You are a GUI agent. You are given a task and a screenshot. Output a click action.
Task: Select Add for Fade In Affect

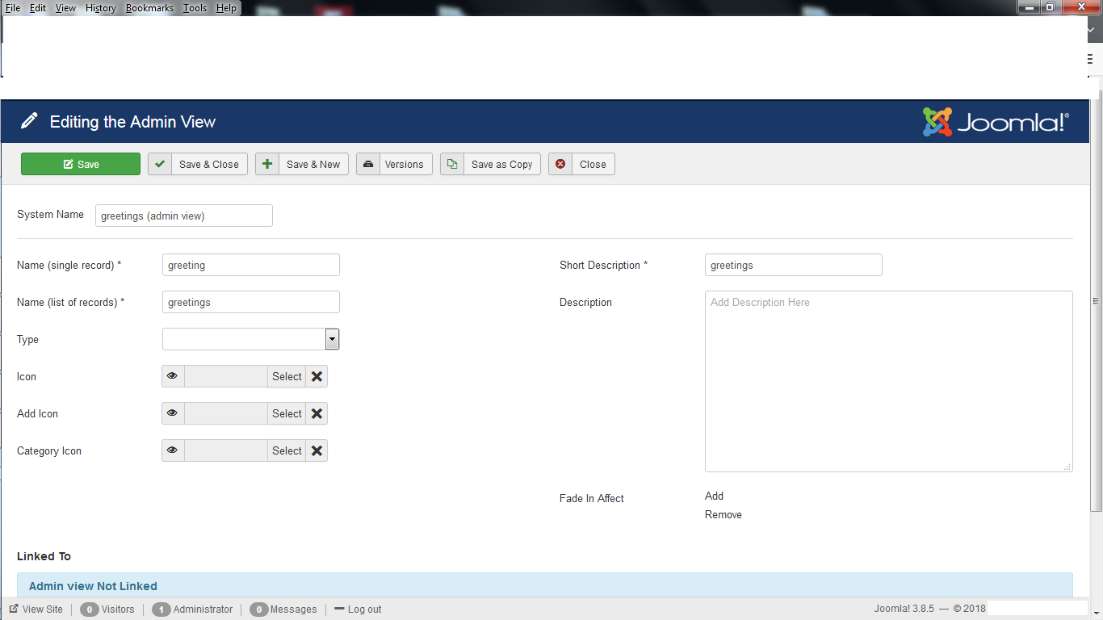715,496
